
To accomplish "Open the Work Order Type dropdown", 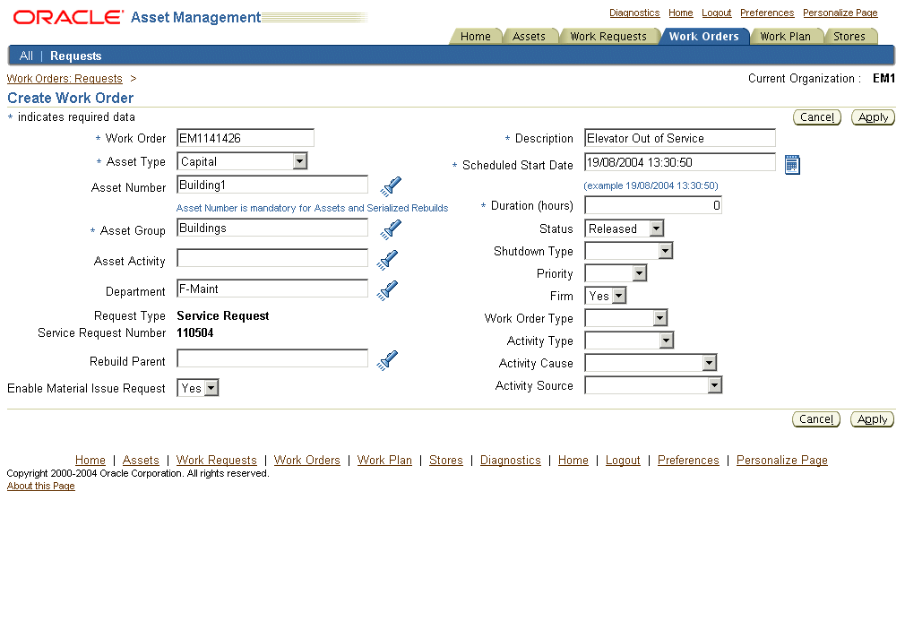I will (625, 318).
